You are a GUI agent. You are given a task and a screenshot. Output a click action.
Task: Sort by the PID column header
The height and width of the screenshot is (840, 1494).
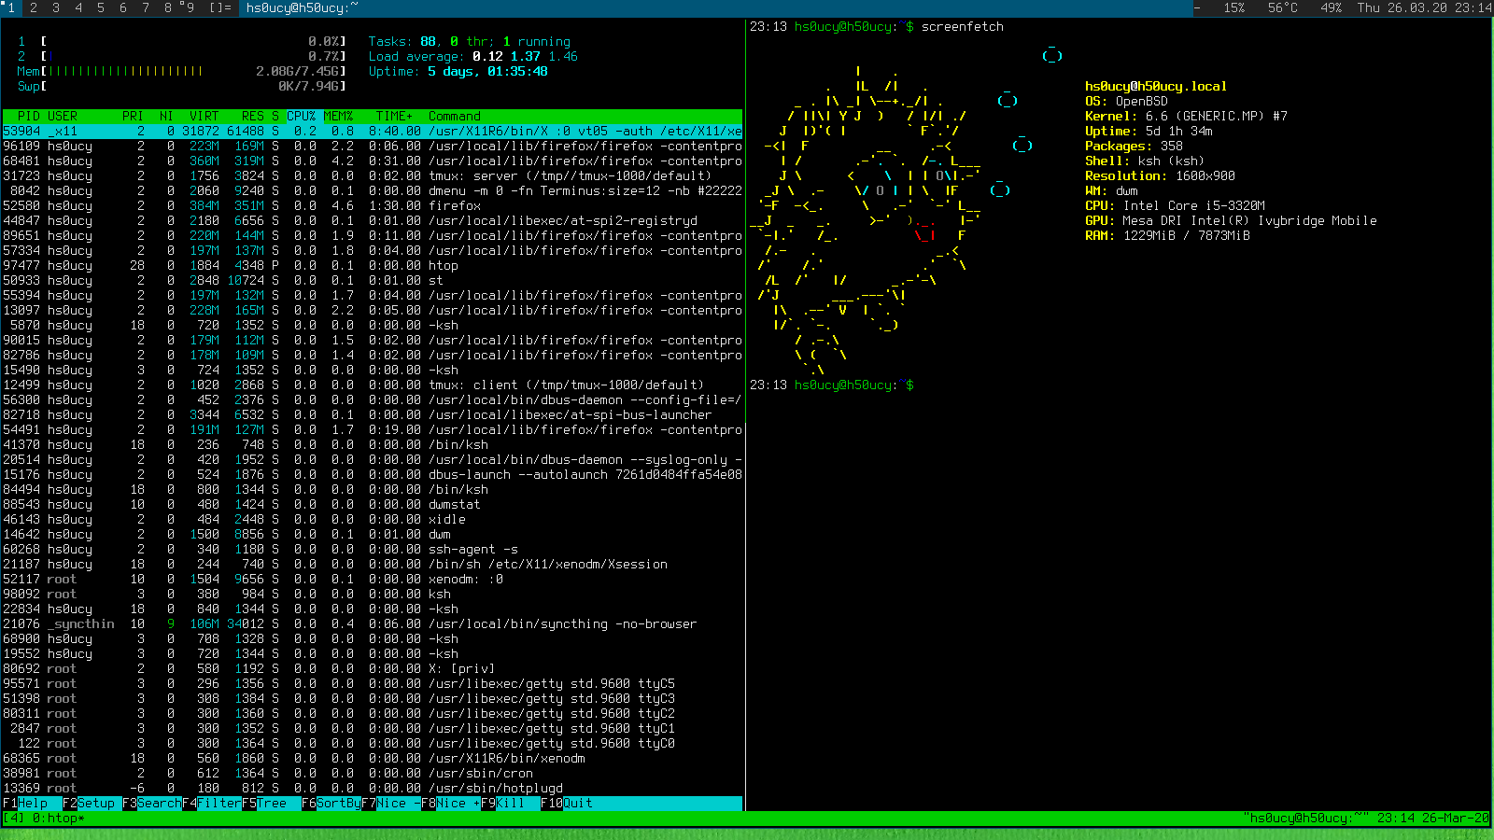[x=29, y=116]
